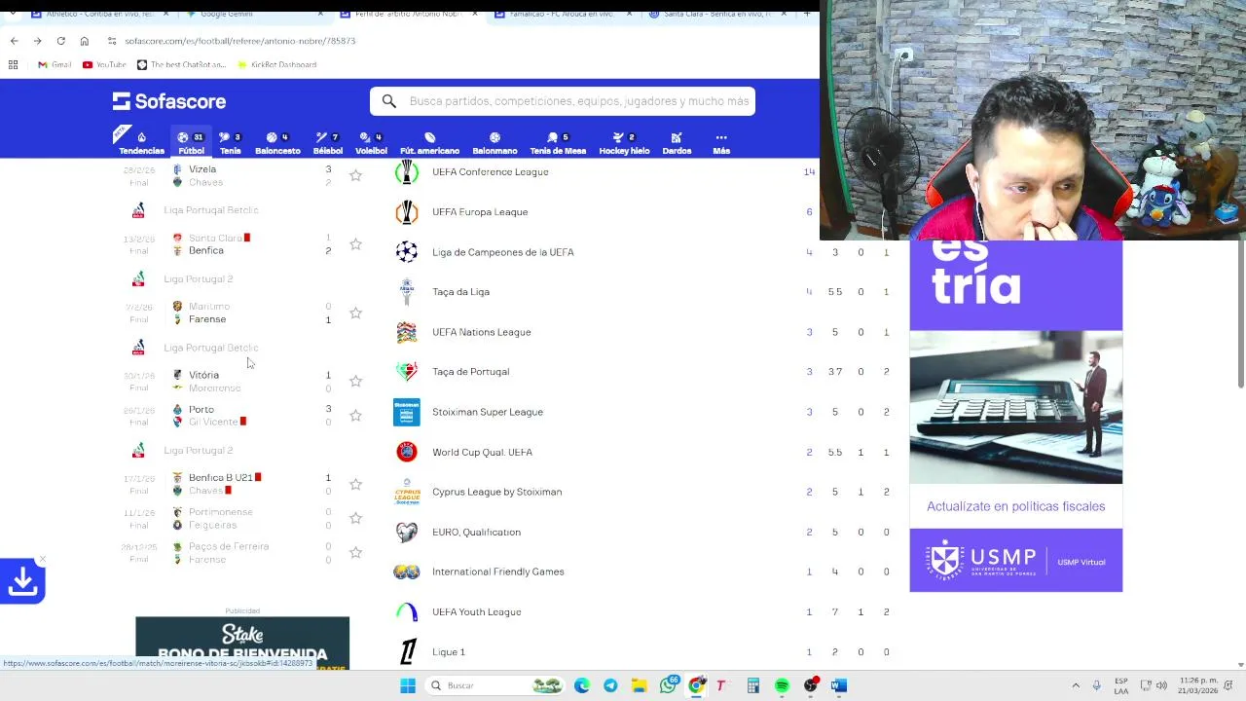Click the International Friendly Games logo
Image resolution: width=1246 pixels, height=701 pixels.
click(x=407, y=572)
